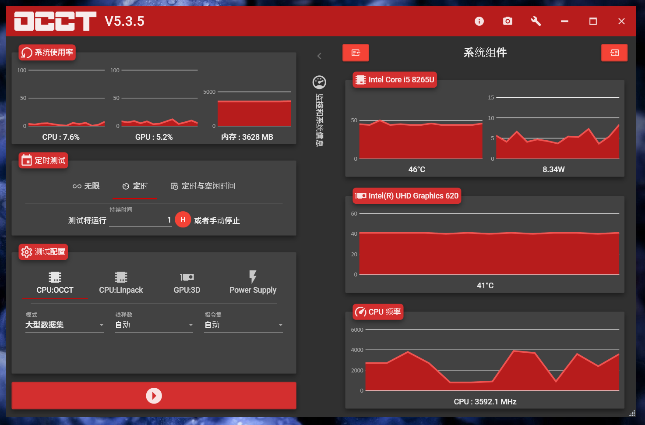Screen dimensions: 645x425
Task: Choose the CPU:OCCT test tab
Action: pos(55,283)
